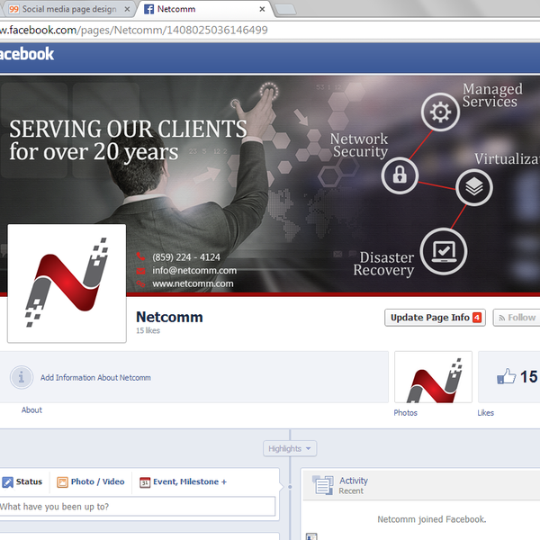The height and width of the screenshot is (540, 540).
Task: Click the Netcomm page title
Action: (x=169, y=317)
